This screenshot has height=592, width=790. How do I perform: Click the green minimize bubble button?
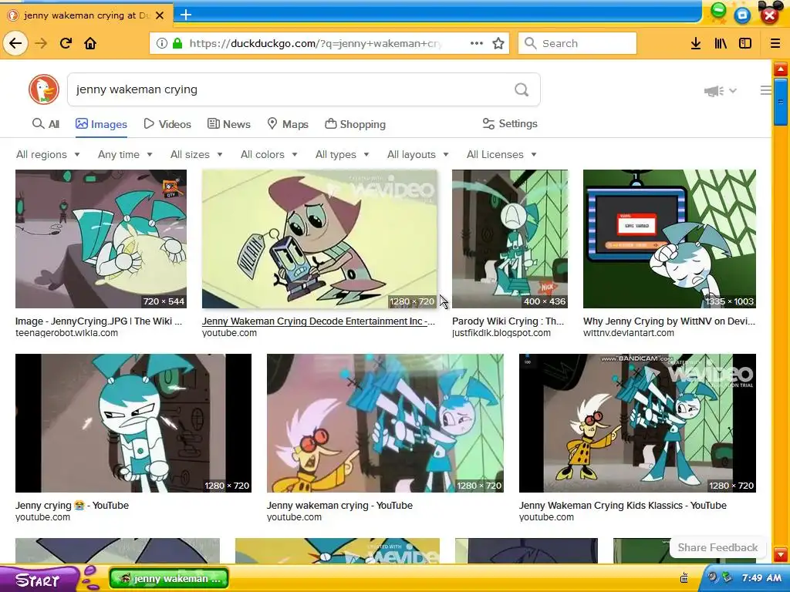[x=718, y=11]
